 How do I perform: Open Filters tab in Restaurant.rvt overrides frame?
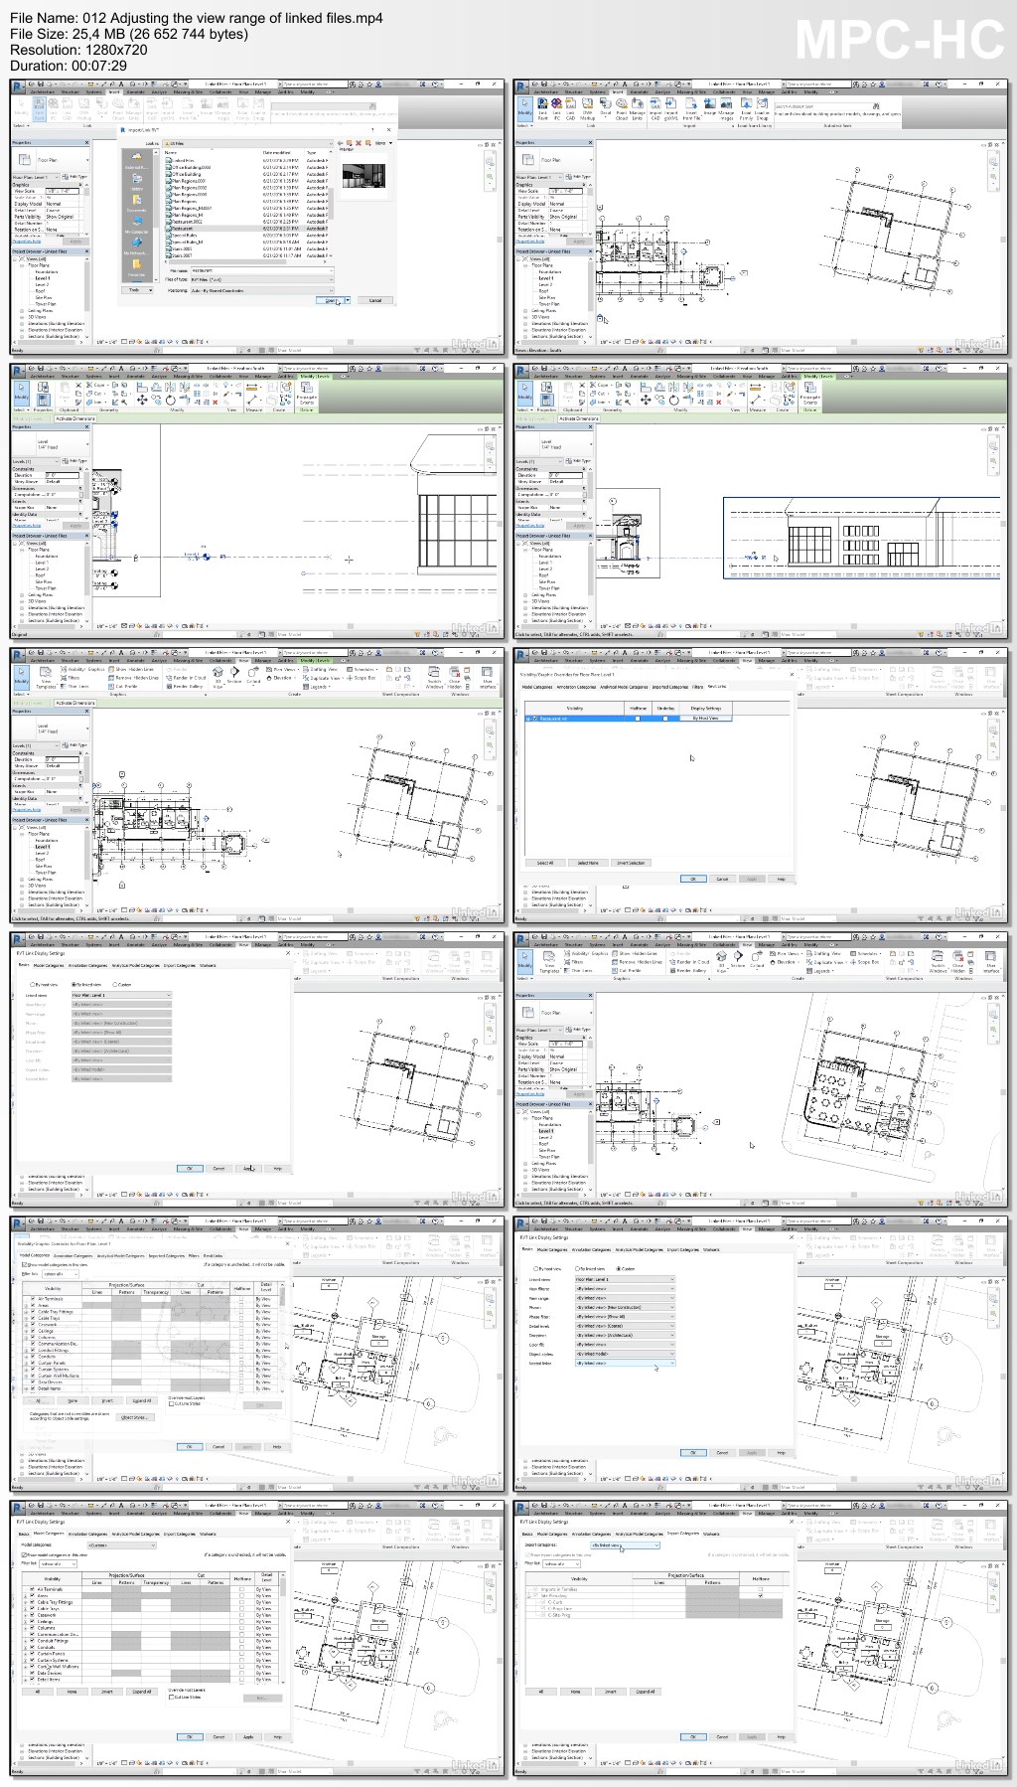click(x=697, y=686)
